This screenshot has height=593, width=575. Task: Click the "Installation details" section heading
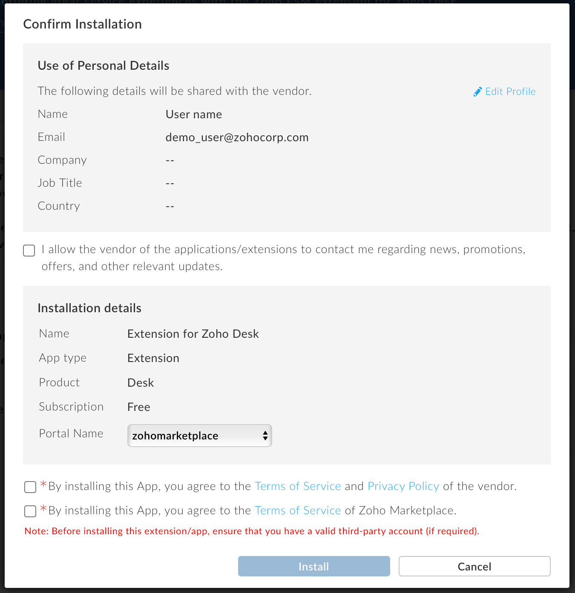(89, 308)
